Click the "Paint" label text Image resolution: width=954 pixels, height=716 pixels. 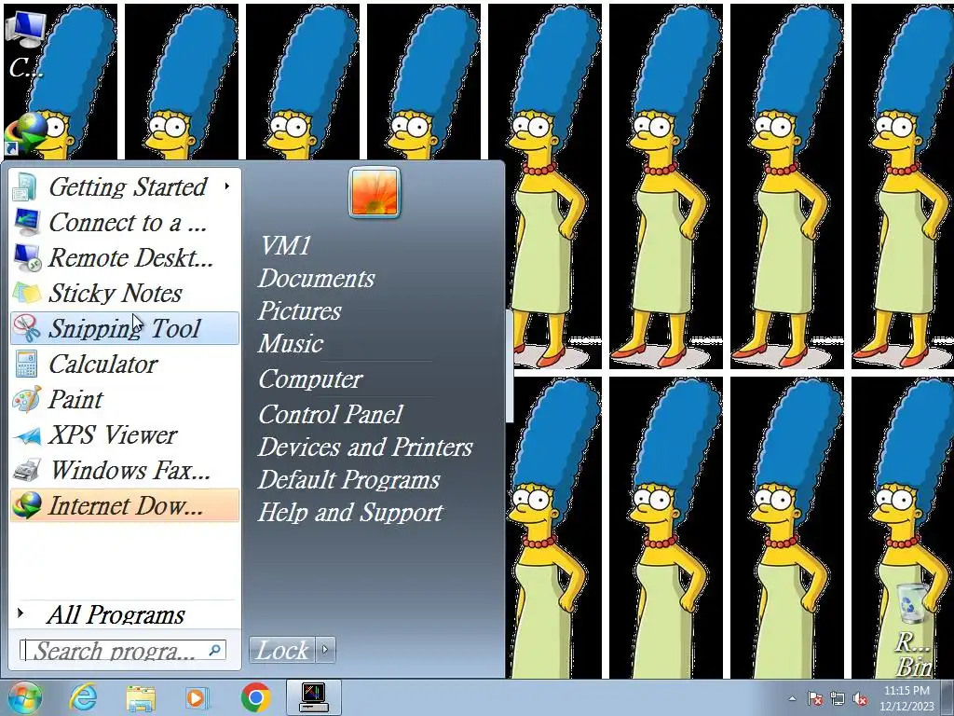(x=76, y=399)
